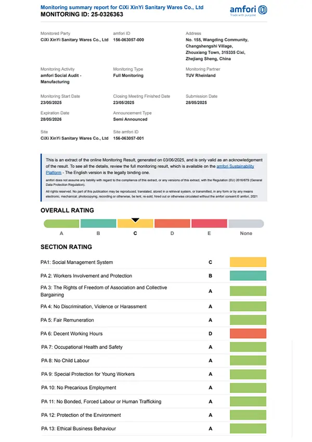
Task: Click the teal B overall rating segment
Action: tap(98, 224)
